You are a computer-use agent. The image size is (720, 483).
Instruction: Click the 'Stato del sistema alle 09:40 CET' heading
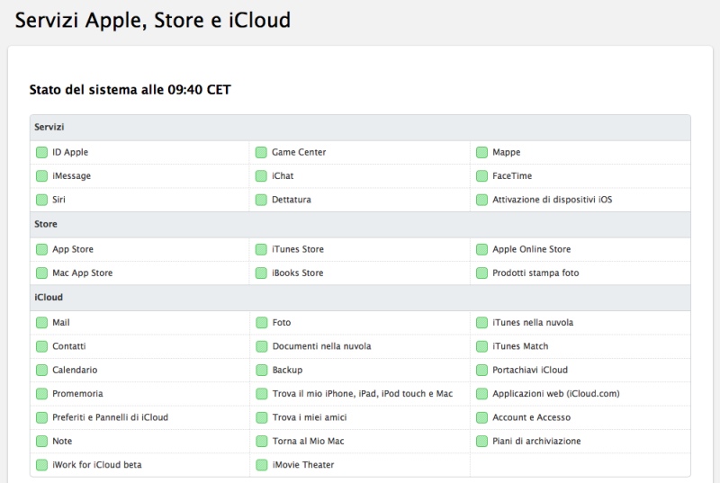pyautogui.click(x=130, y=90)
